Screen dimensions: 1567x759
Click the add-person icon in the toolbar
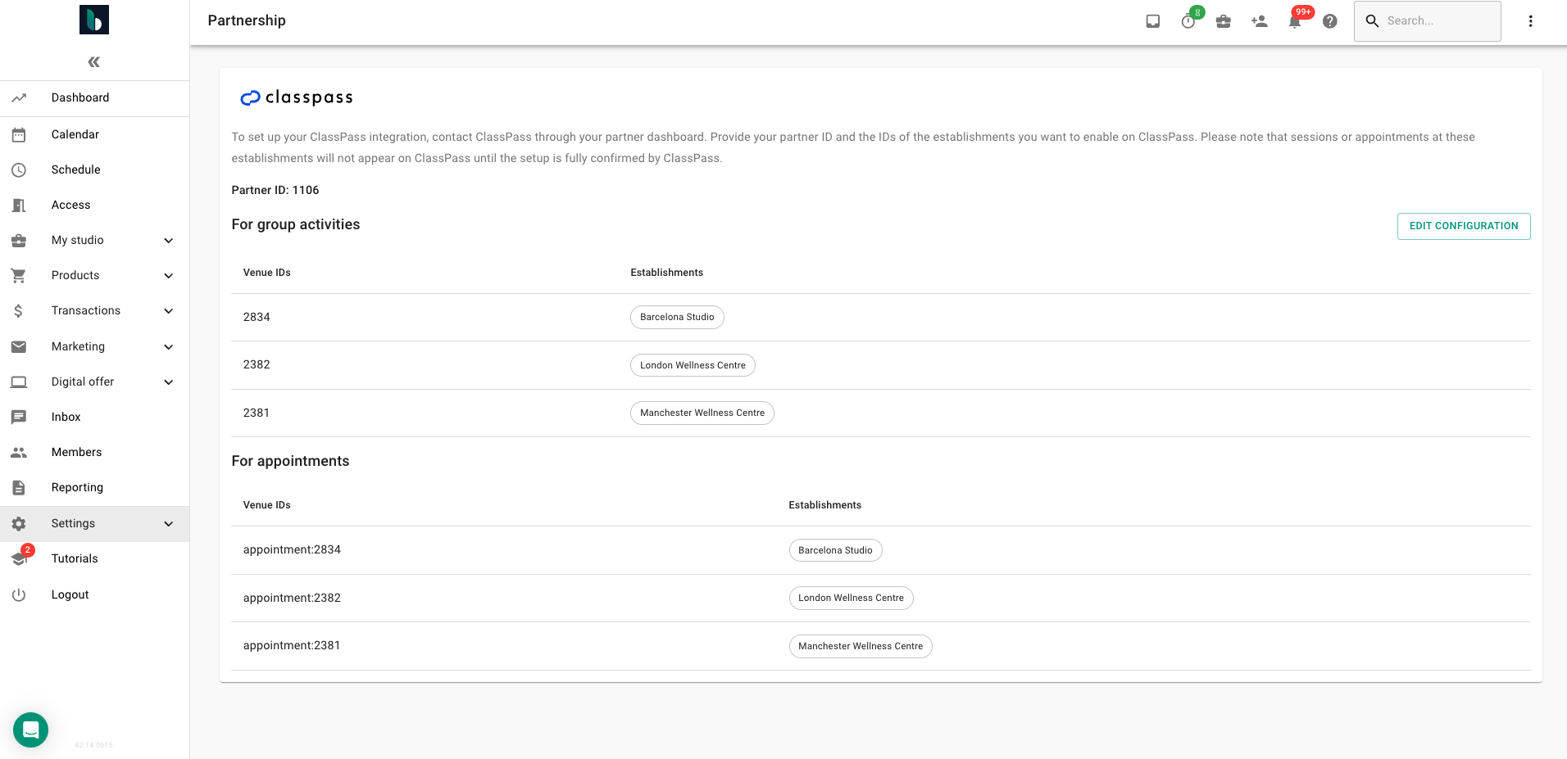[1259, 21]
